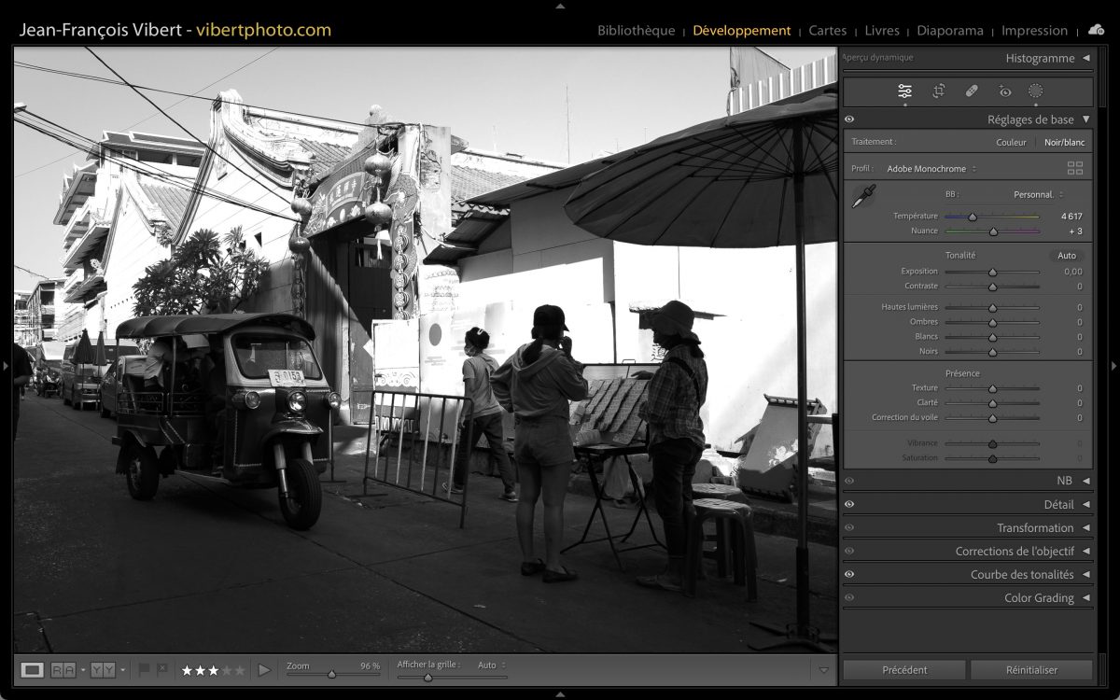
Task: Switch to Loupe single view mode
Action: coord(32,669)
